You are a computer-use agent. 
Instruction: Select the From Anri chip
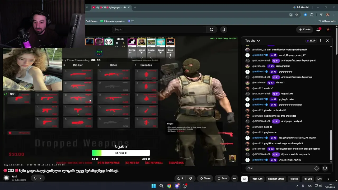pyautogui.click(x=257, y=179)
